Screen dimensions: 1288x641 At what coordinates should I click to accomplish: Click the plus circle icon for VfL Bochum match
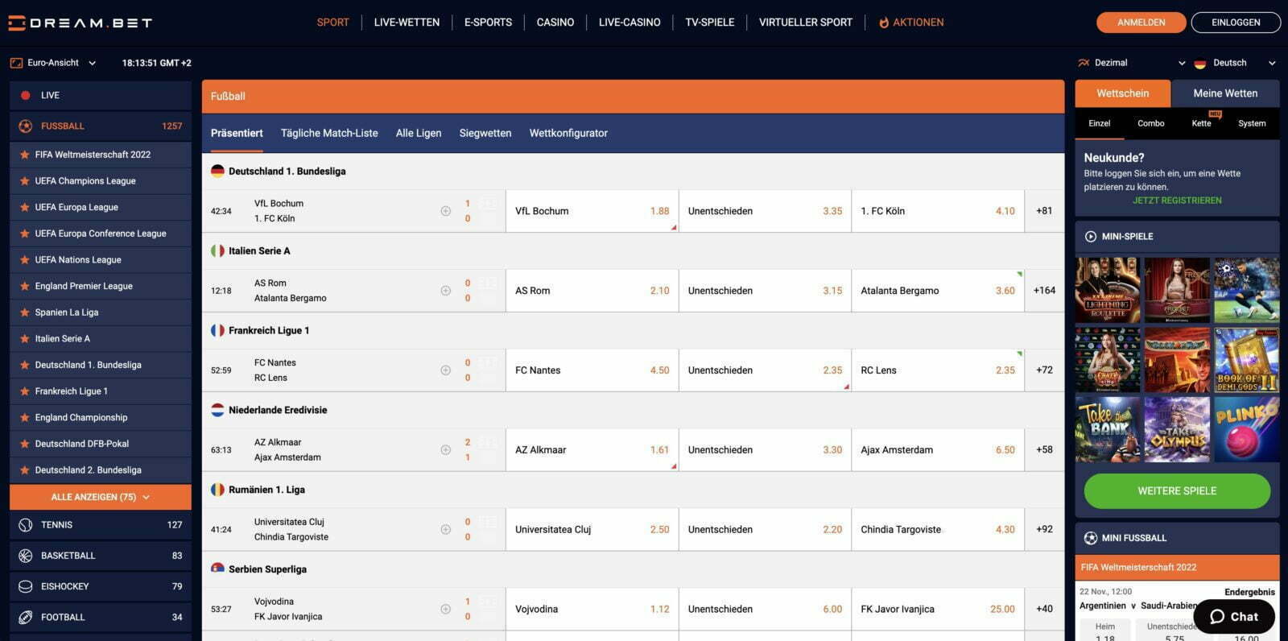tap(445, 211)
